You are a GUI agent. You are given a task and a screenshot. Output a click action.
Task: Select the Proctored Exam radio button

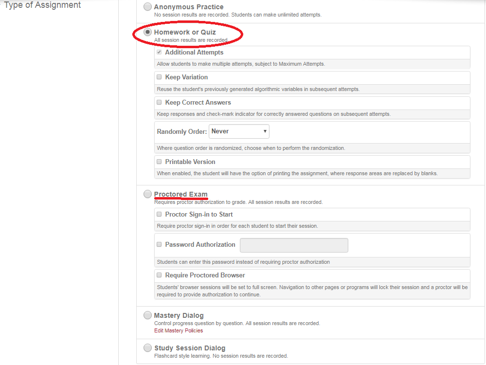[x=147, y=194]
